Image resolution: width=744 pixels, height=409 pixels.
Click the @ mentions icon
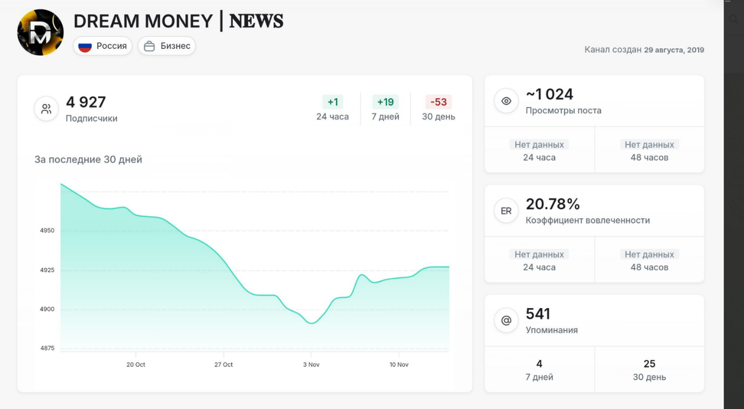point(506,321)
